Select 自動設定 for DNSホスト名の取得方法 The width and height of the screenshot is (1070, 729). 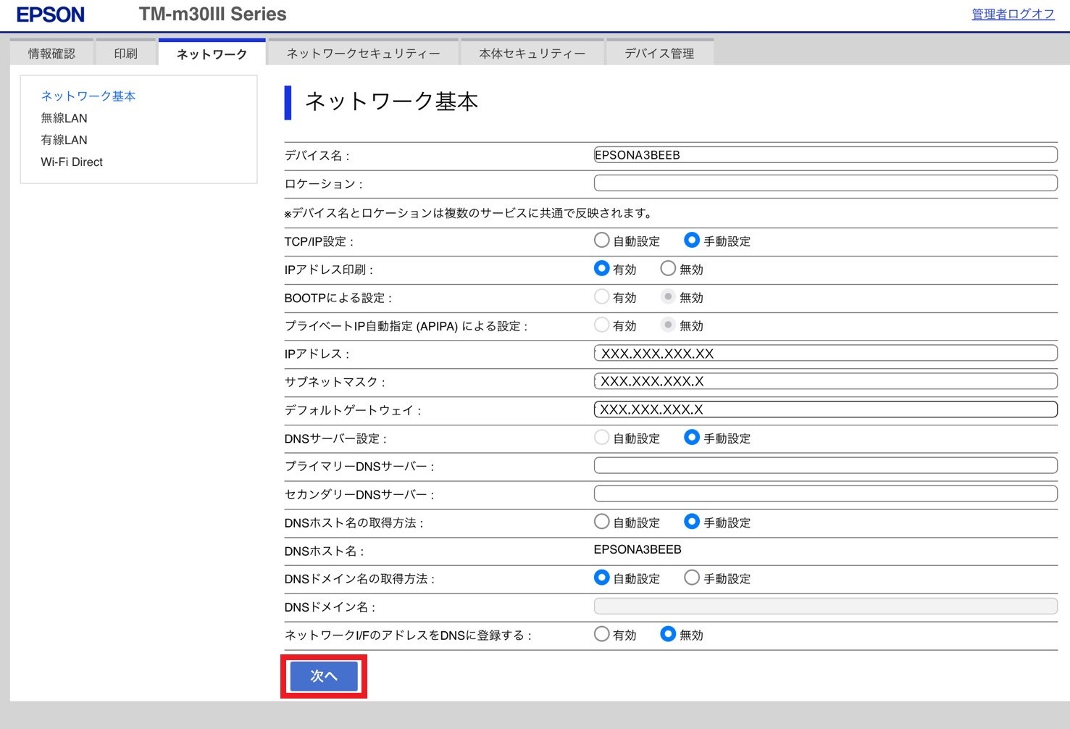click(x=601, y=522)
